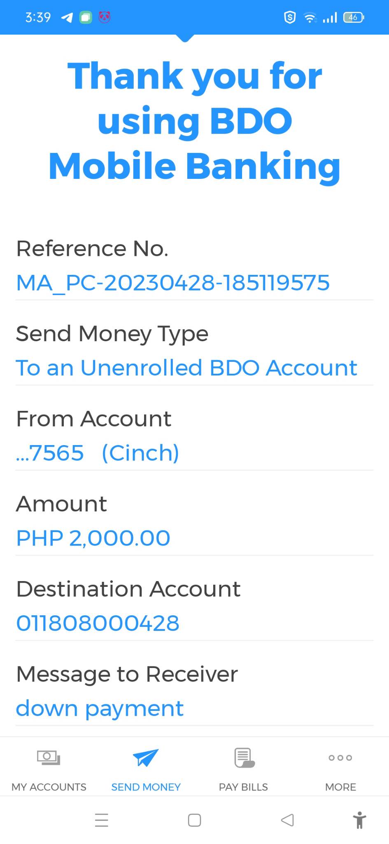Viewport: 389px width, 844px height.
Task: Tap the Send Money paper plane icon
Action: 145,757
